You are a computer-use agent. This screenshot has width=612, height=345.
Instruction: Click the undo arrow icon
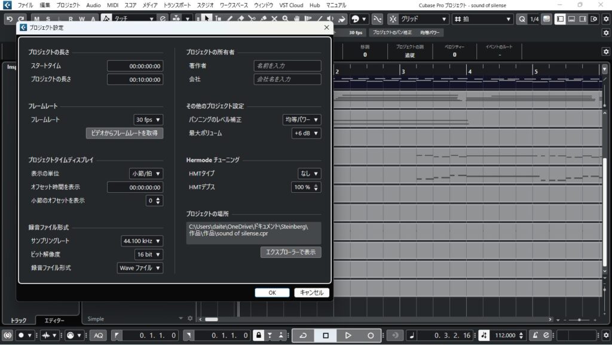point(9,19)
